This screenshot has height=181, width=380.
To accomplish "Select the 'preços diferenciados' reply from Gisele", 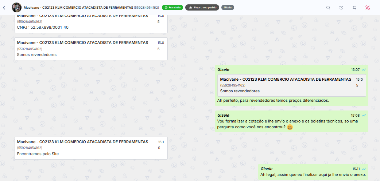I will pyautogui.click(x=292, y=85).
